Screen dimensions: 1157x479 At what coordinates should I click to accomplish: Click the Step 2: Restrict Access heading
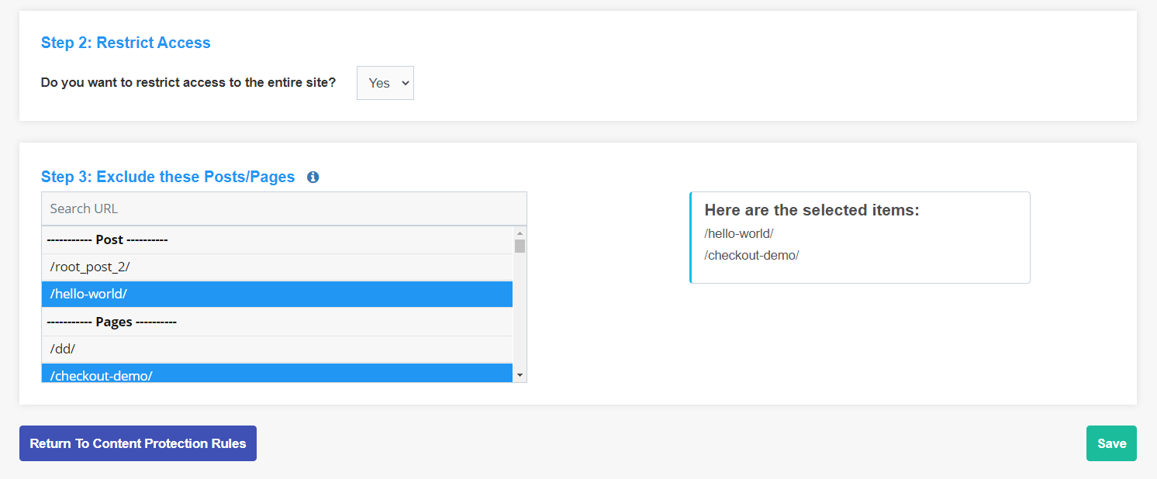pyautogui.click(x=126, y=43)
